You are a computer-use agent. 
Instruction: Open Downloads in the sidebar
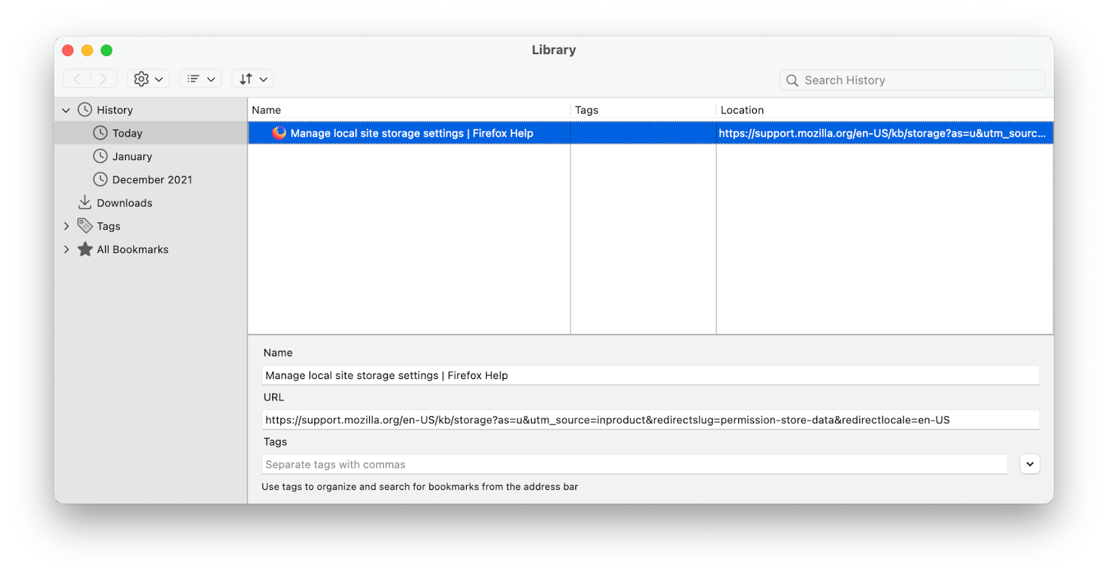(x=125, y=203)
